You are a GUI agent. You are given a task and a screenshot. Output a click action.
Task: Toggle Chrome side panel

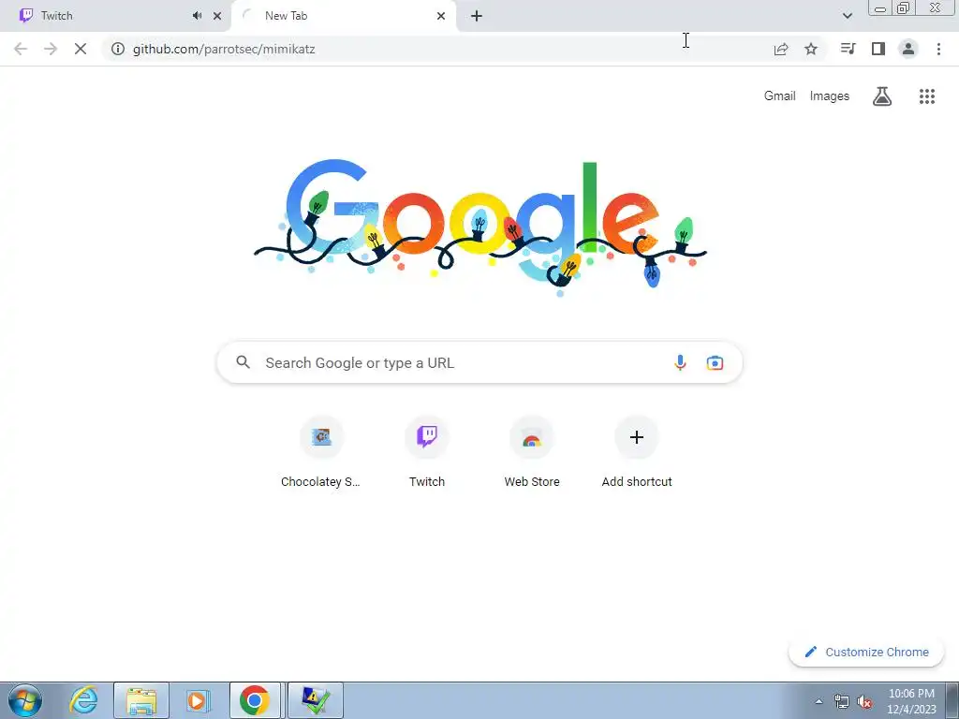878,49
